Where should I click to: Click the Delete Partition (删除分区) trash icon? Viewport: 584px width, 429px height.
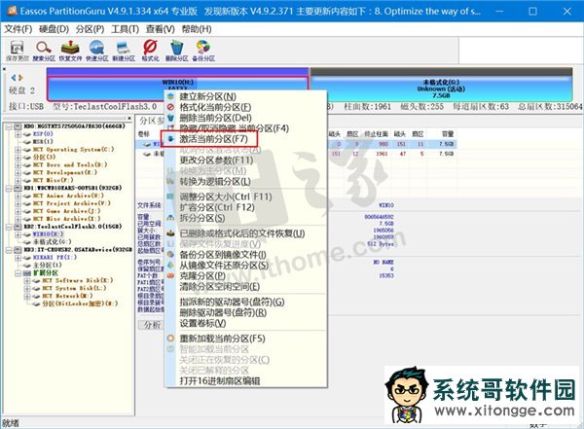pos(176,48)
